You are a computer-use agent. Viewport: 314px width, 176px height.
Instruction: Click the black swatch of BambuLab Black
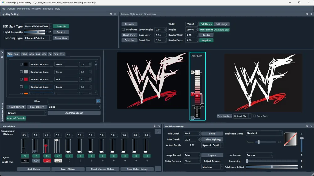point(26,64)
